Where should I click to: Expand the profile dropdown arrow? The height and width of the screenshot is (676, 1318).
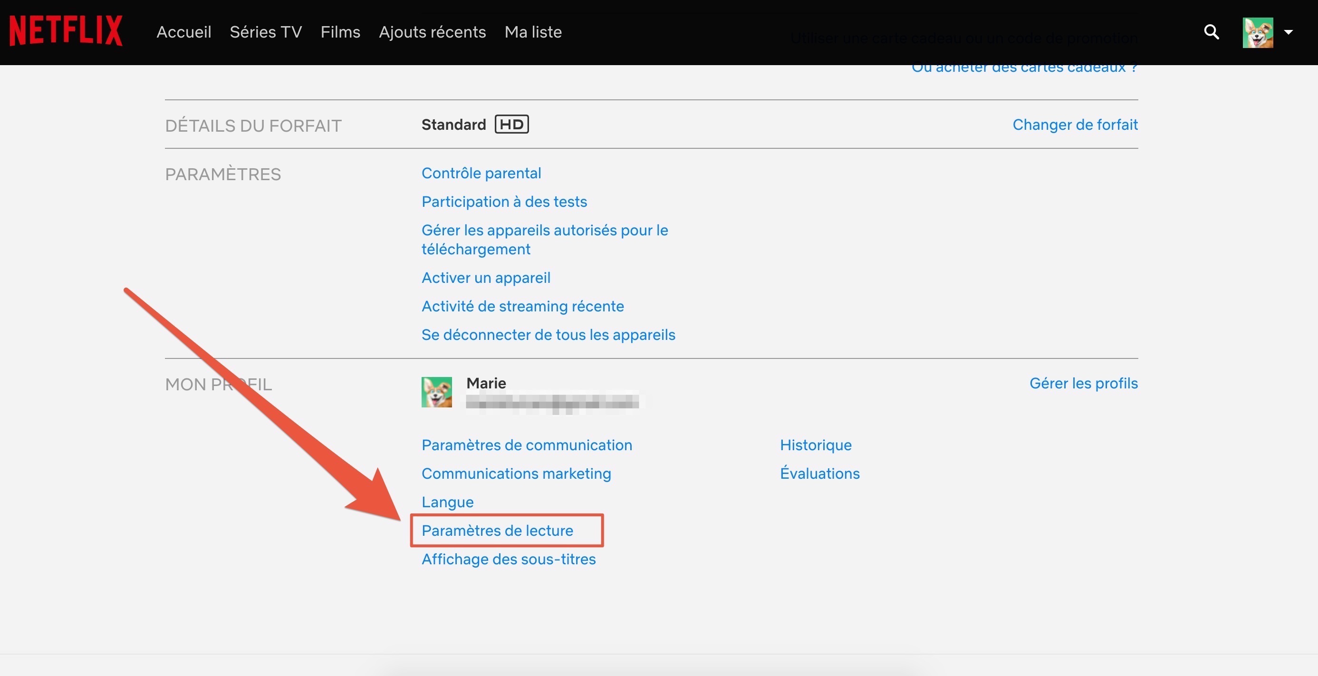click(1289, 32)
